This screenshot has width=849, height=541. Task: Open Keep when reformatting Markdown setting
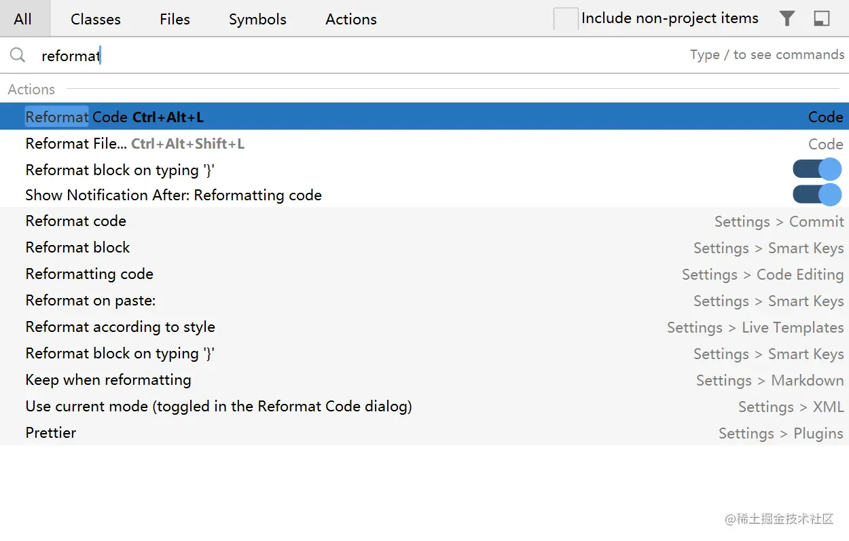pyautogui.click(x=108, y=380)
